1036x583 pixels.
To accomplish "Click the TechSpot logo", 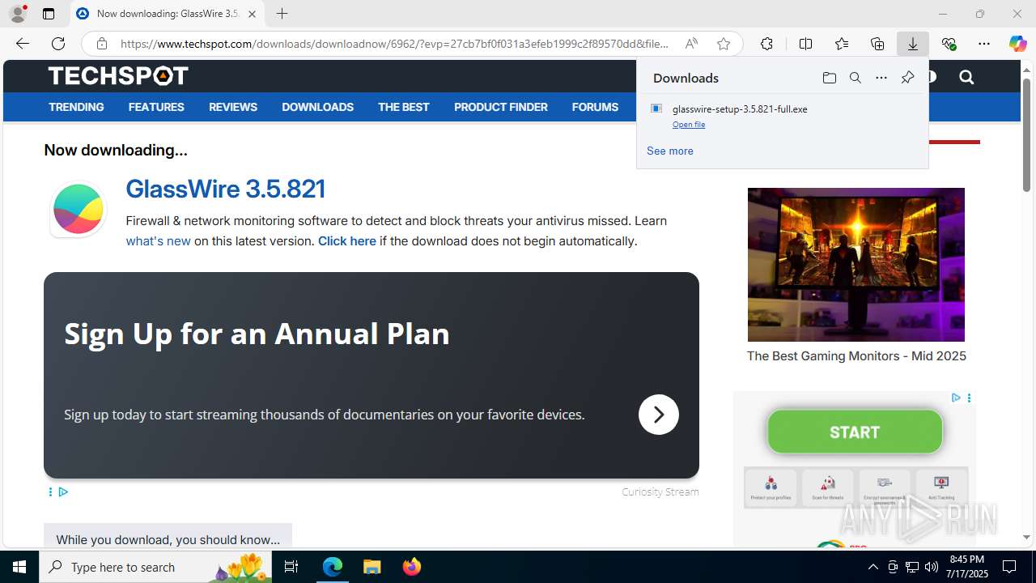I will click(x=118, y=76).
